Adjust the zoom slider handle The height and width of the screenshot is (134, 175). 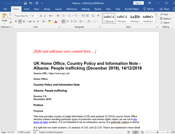coord(157,132)
